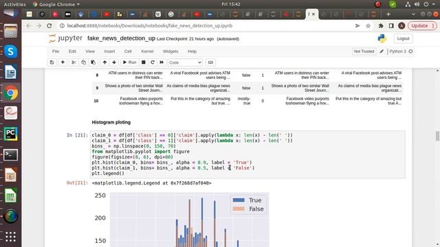This screenshot has height=247, width=440.
Task: Open the command palette keyboard icon
Action: tap(210, 62)
